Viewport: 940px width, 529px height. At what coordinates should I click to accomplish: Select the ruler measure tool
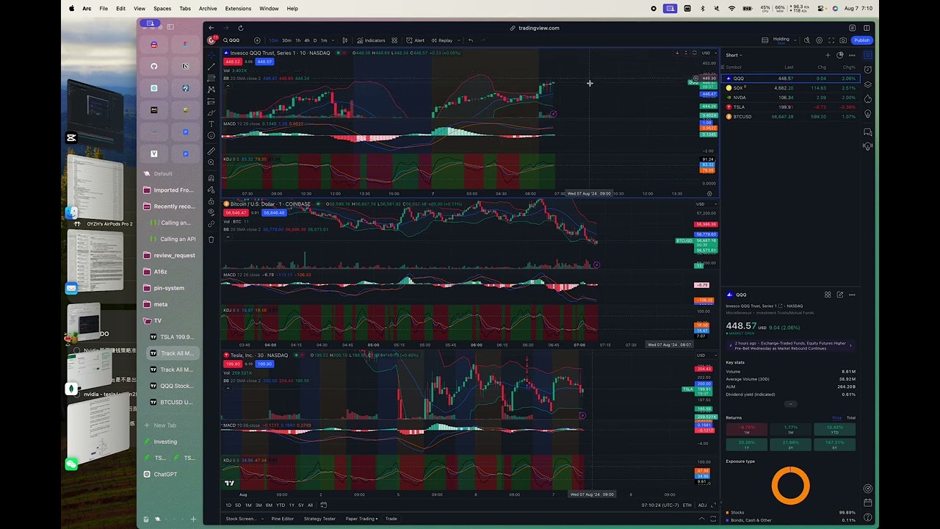(211, 151)
